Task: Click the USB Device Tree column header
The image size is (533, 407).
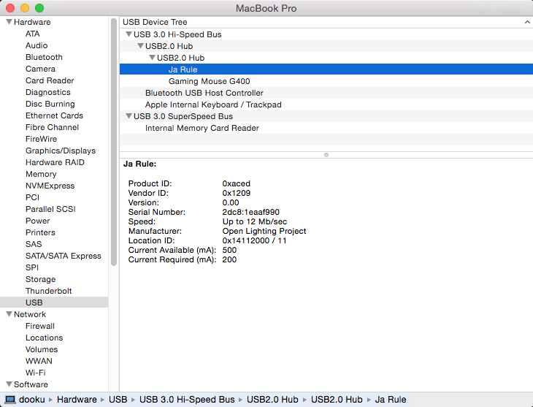Action: pos(155,22)
